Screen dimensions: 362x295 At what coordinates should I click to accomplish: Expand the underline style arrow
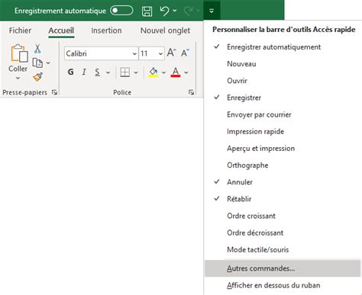click(108, 72)
